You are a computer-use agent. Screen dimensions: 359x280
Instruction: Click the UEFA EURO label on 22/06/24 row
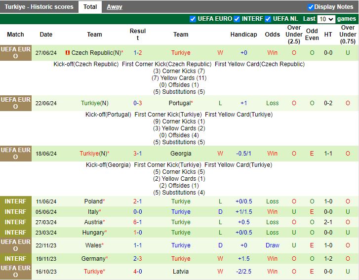point(16,103)
